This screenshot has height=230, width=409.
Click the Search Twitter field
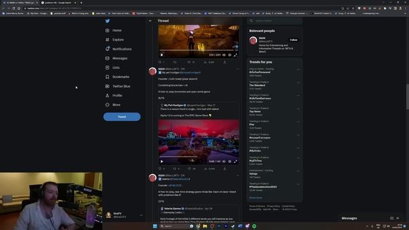[274, 21]
